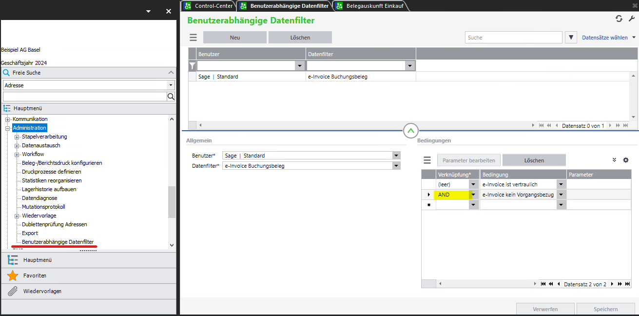Open the hamburger menu beside Neu button
This screenshot has width=639, height=316.
(194, 38)
